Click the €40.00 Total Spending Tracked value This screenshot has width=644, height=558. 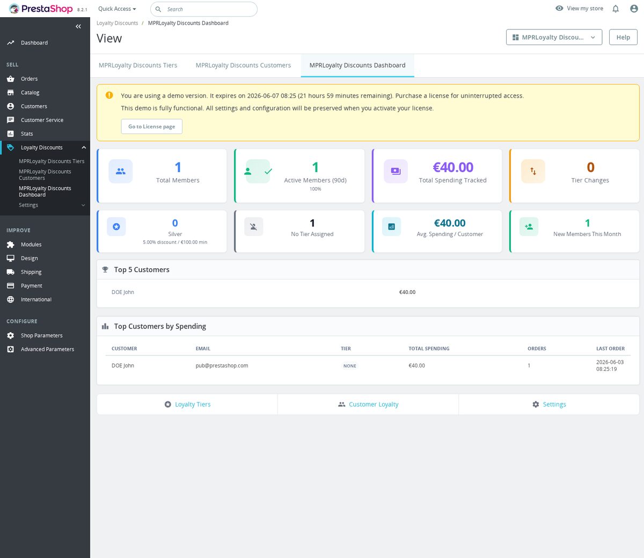pos(453,167)
